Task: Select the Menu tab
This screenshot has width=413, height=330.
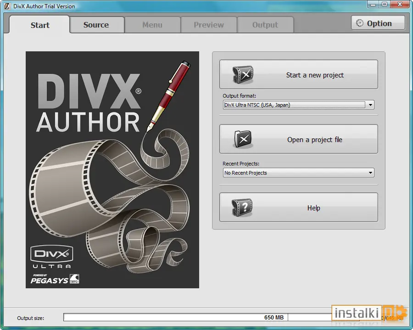Action: 152,25
